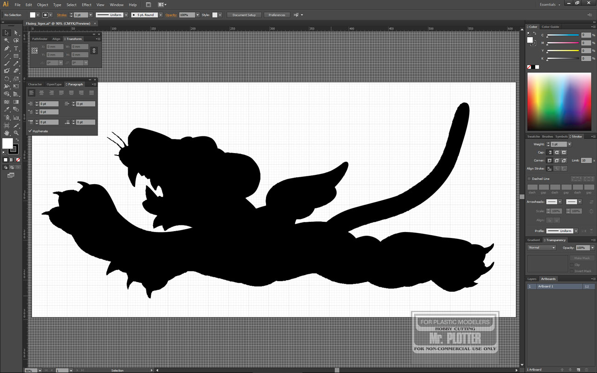Choose Round Join corner option
597x373 pixels.
click(x=557, y=161)
